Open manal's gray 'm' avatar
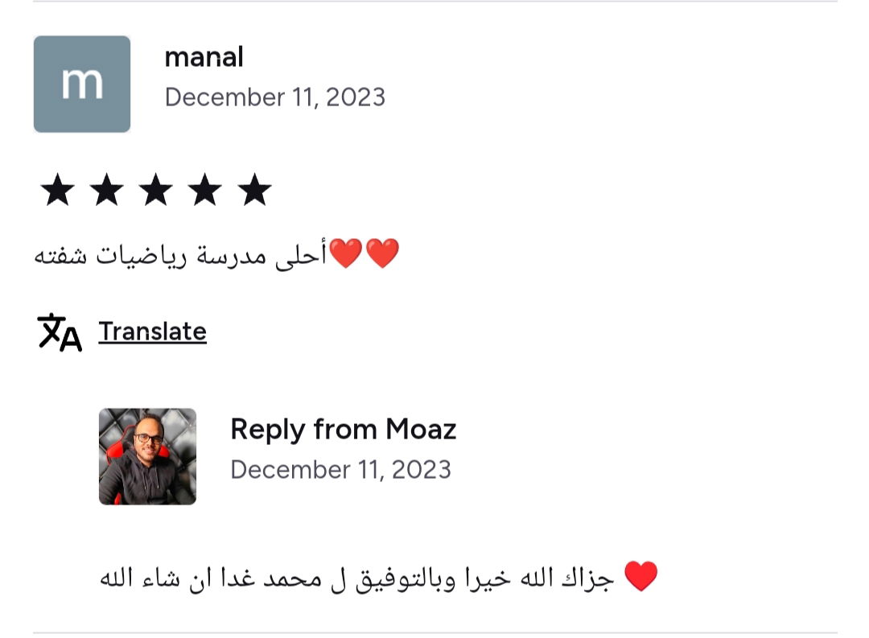This screenshot has width=869, height=638. [x=82, y=84]
